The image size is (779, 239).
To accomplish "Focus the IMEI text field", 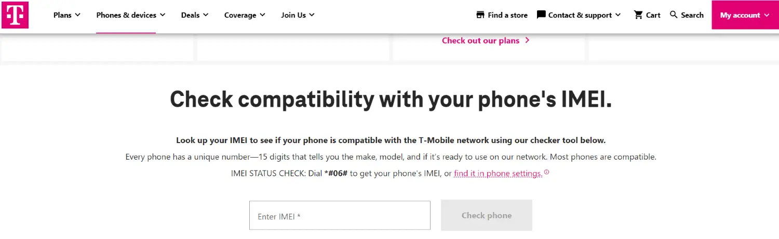I will 340,215.
